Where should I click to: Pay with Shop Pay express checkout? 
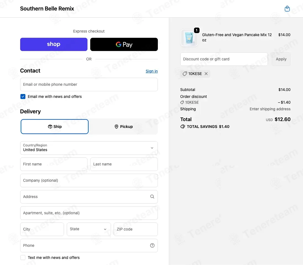54,44
